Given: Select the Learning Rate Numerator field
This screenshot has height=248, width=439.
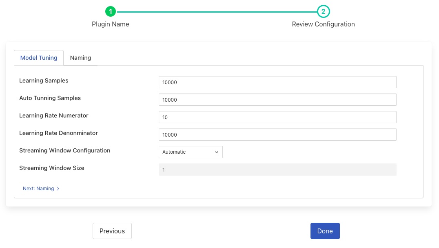Looking at the screenshot, I should point(277,117).
